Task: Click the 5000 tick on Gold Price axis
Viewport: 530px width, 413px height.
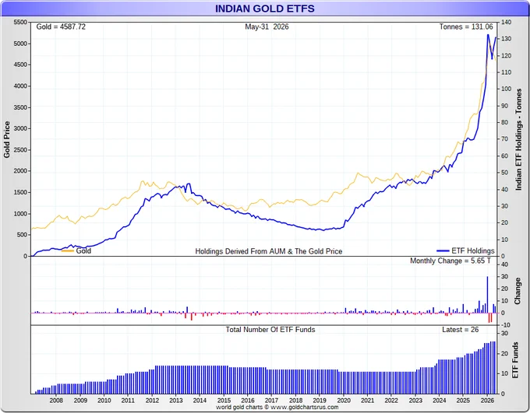Action: coord(20,44)
